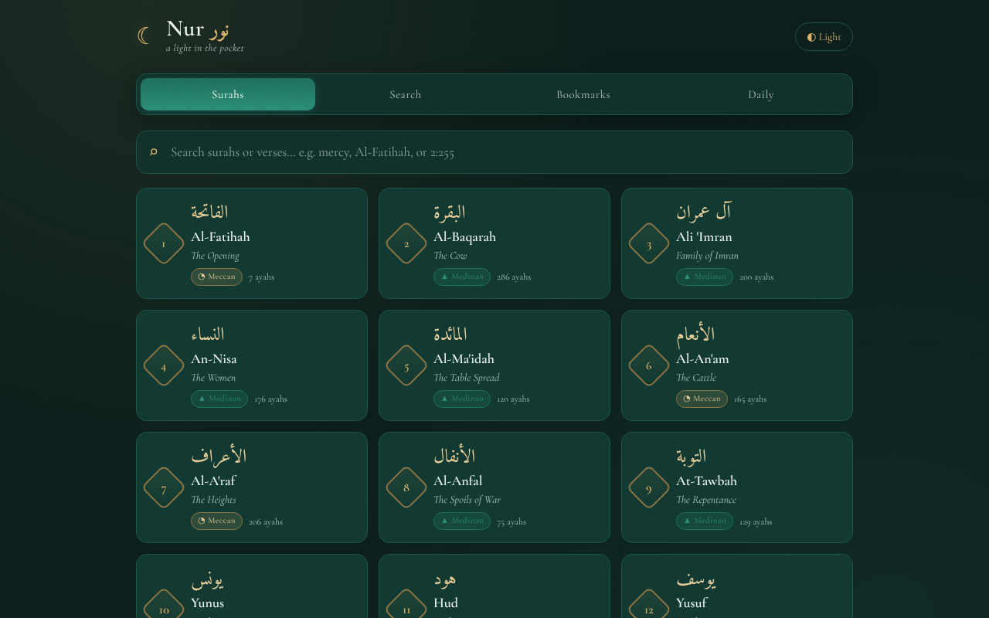Screen dimensions: 989x618
Task: Click Arabic name التوبة
Action: pyautogui.click(x=692, y=456)
